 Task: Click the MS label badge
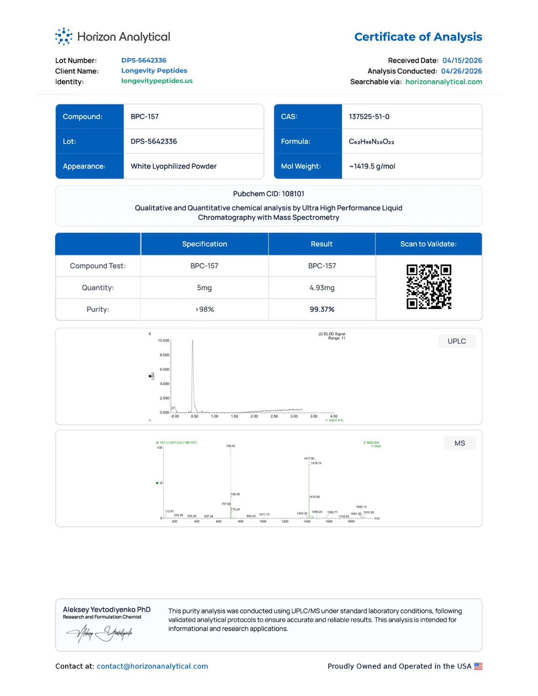click(460, 443)
